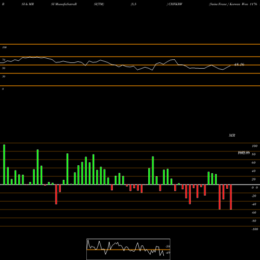Click the RSI value "48.46" label
This screenshot has width=260, height=260.
[x=239, y=64]
